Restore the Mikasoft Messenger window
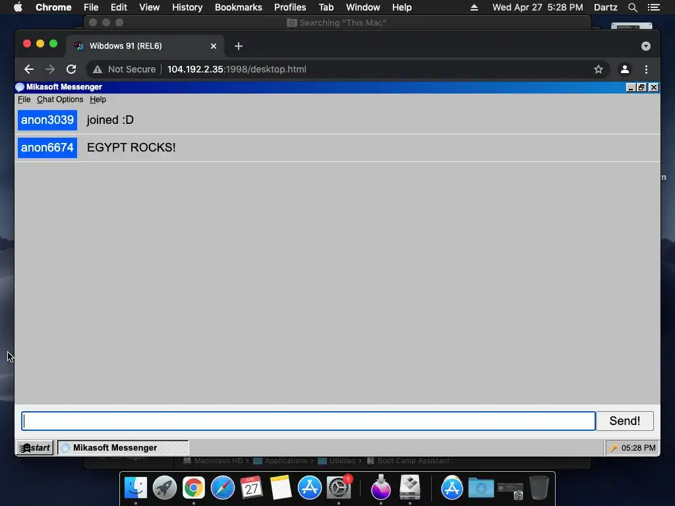Viewport: 675px width, 506px height. pos(642,88)
